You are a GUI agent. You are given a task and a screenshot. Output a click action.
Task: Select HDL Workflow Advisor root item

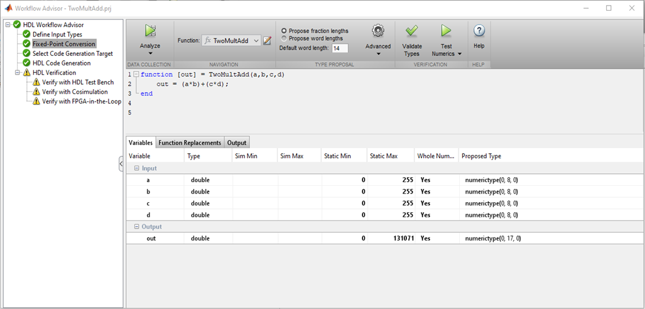pyautogui.click(x=53, y=24)
